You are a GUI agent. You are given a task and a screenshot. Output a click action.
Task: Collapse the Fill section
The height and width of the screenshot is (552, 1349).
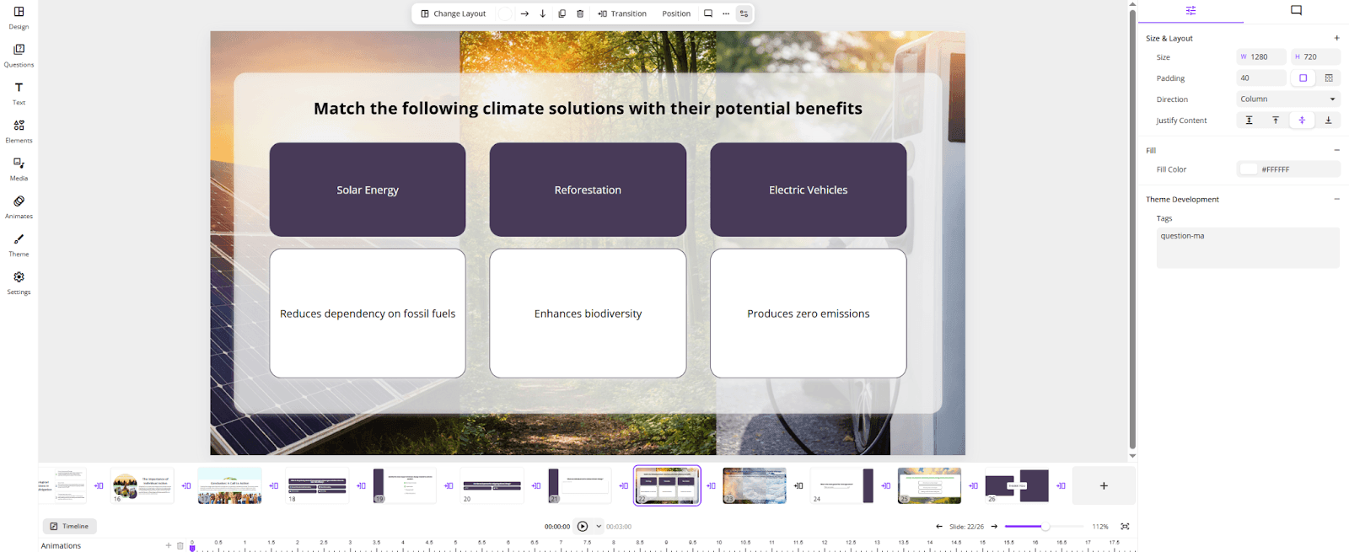[1336, 150]
